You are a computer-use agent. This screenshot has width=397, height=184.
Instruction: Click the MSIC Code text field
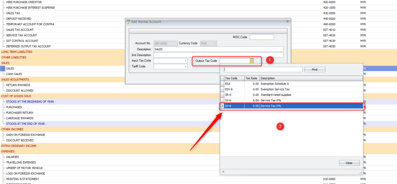pos(262,37)
